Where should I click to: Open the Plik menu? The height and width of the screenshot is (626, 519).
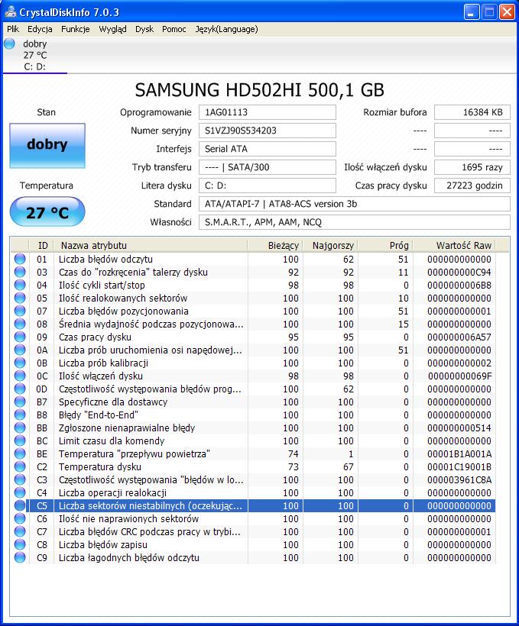[x=13, y=29]
